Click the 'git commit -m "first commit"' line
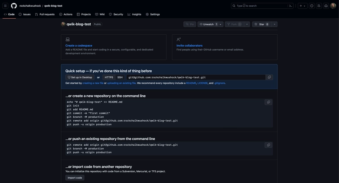Screen dimensions: 339x183 pyautogui.click(x=88, y=113)
